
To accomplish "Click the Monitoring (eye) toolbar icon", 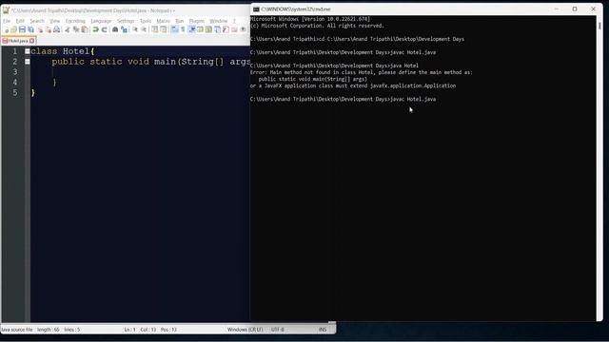I will pos(243,29).
